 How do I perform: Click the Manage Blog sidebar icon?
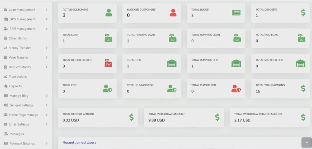coord(6,95)
